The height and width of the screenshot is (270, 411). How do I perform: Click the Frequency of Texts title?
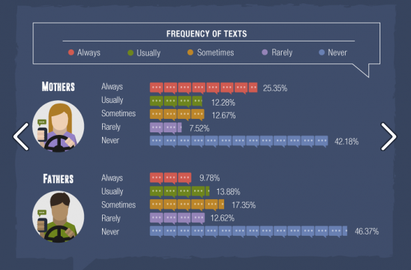(207, 33)
